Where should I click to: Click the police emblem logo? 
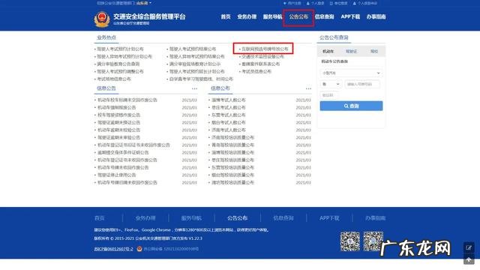click(102, 19)
